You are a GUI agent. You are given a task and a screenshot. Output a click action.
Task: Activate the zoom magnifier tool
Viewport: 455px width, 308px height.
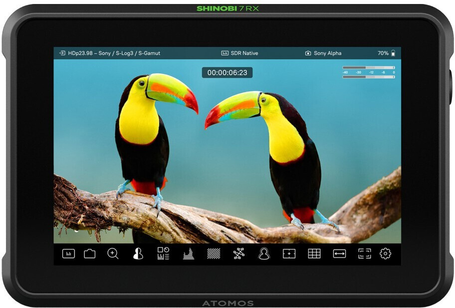[x=113, y=254]
